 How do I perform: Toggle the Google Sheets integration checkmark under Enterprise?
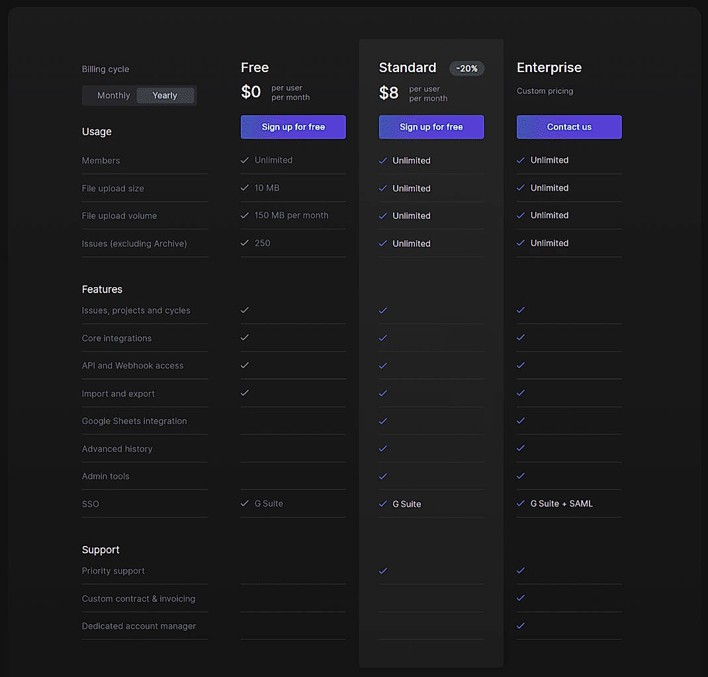521,421
